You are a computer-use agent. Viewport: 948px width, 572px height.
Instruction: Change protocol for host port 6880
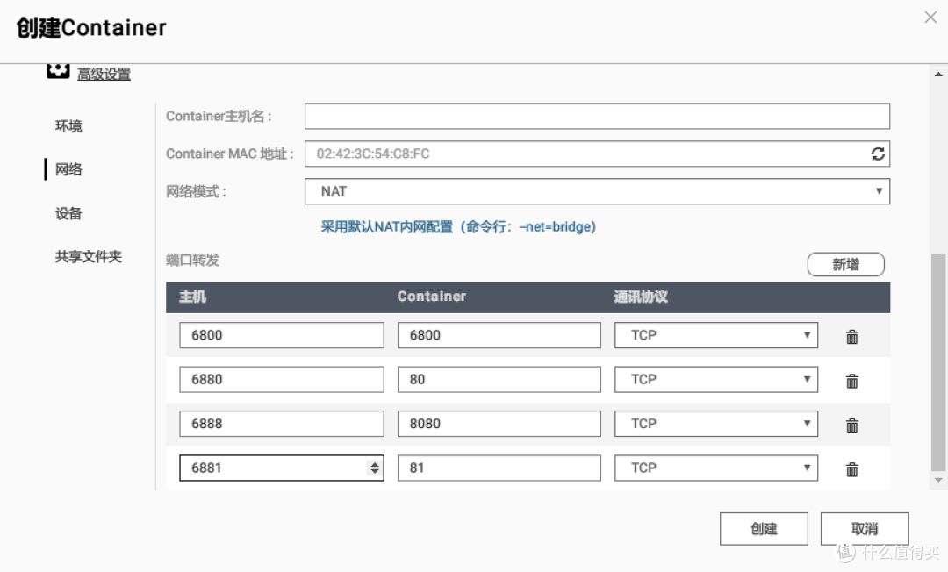715,380
